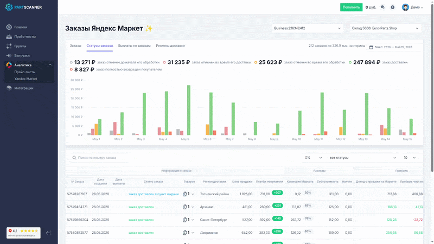Click the +145 badge

[277, 219]
